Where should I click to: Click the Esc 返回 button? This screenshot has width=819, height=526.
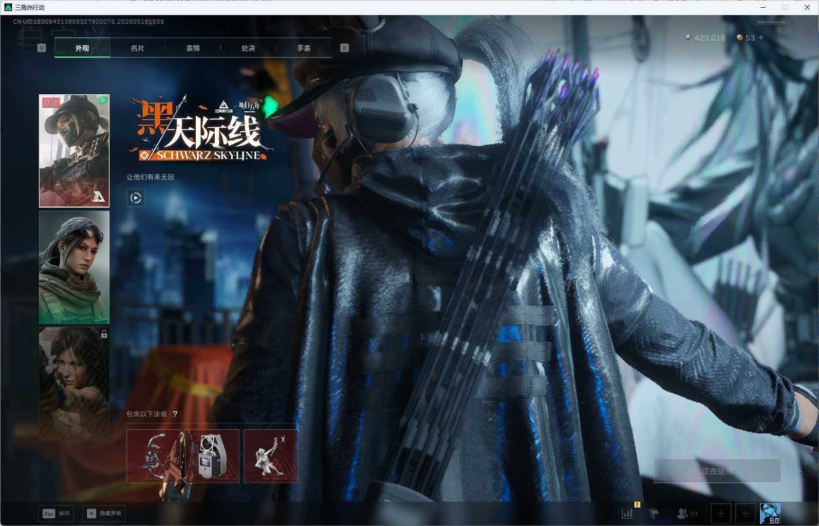[56, 513]
